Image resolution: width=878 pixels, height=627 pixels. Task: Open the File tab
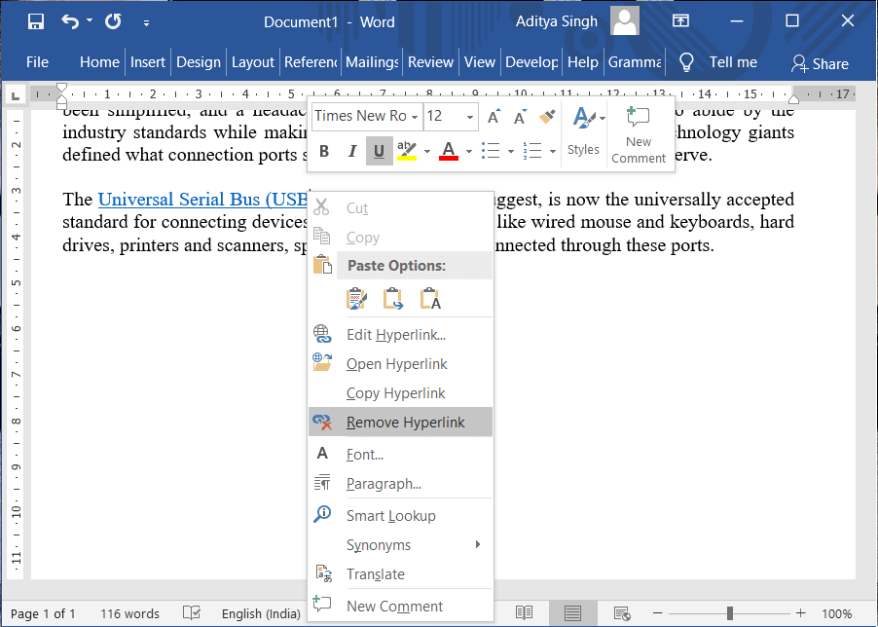(x=37, y=62)
